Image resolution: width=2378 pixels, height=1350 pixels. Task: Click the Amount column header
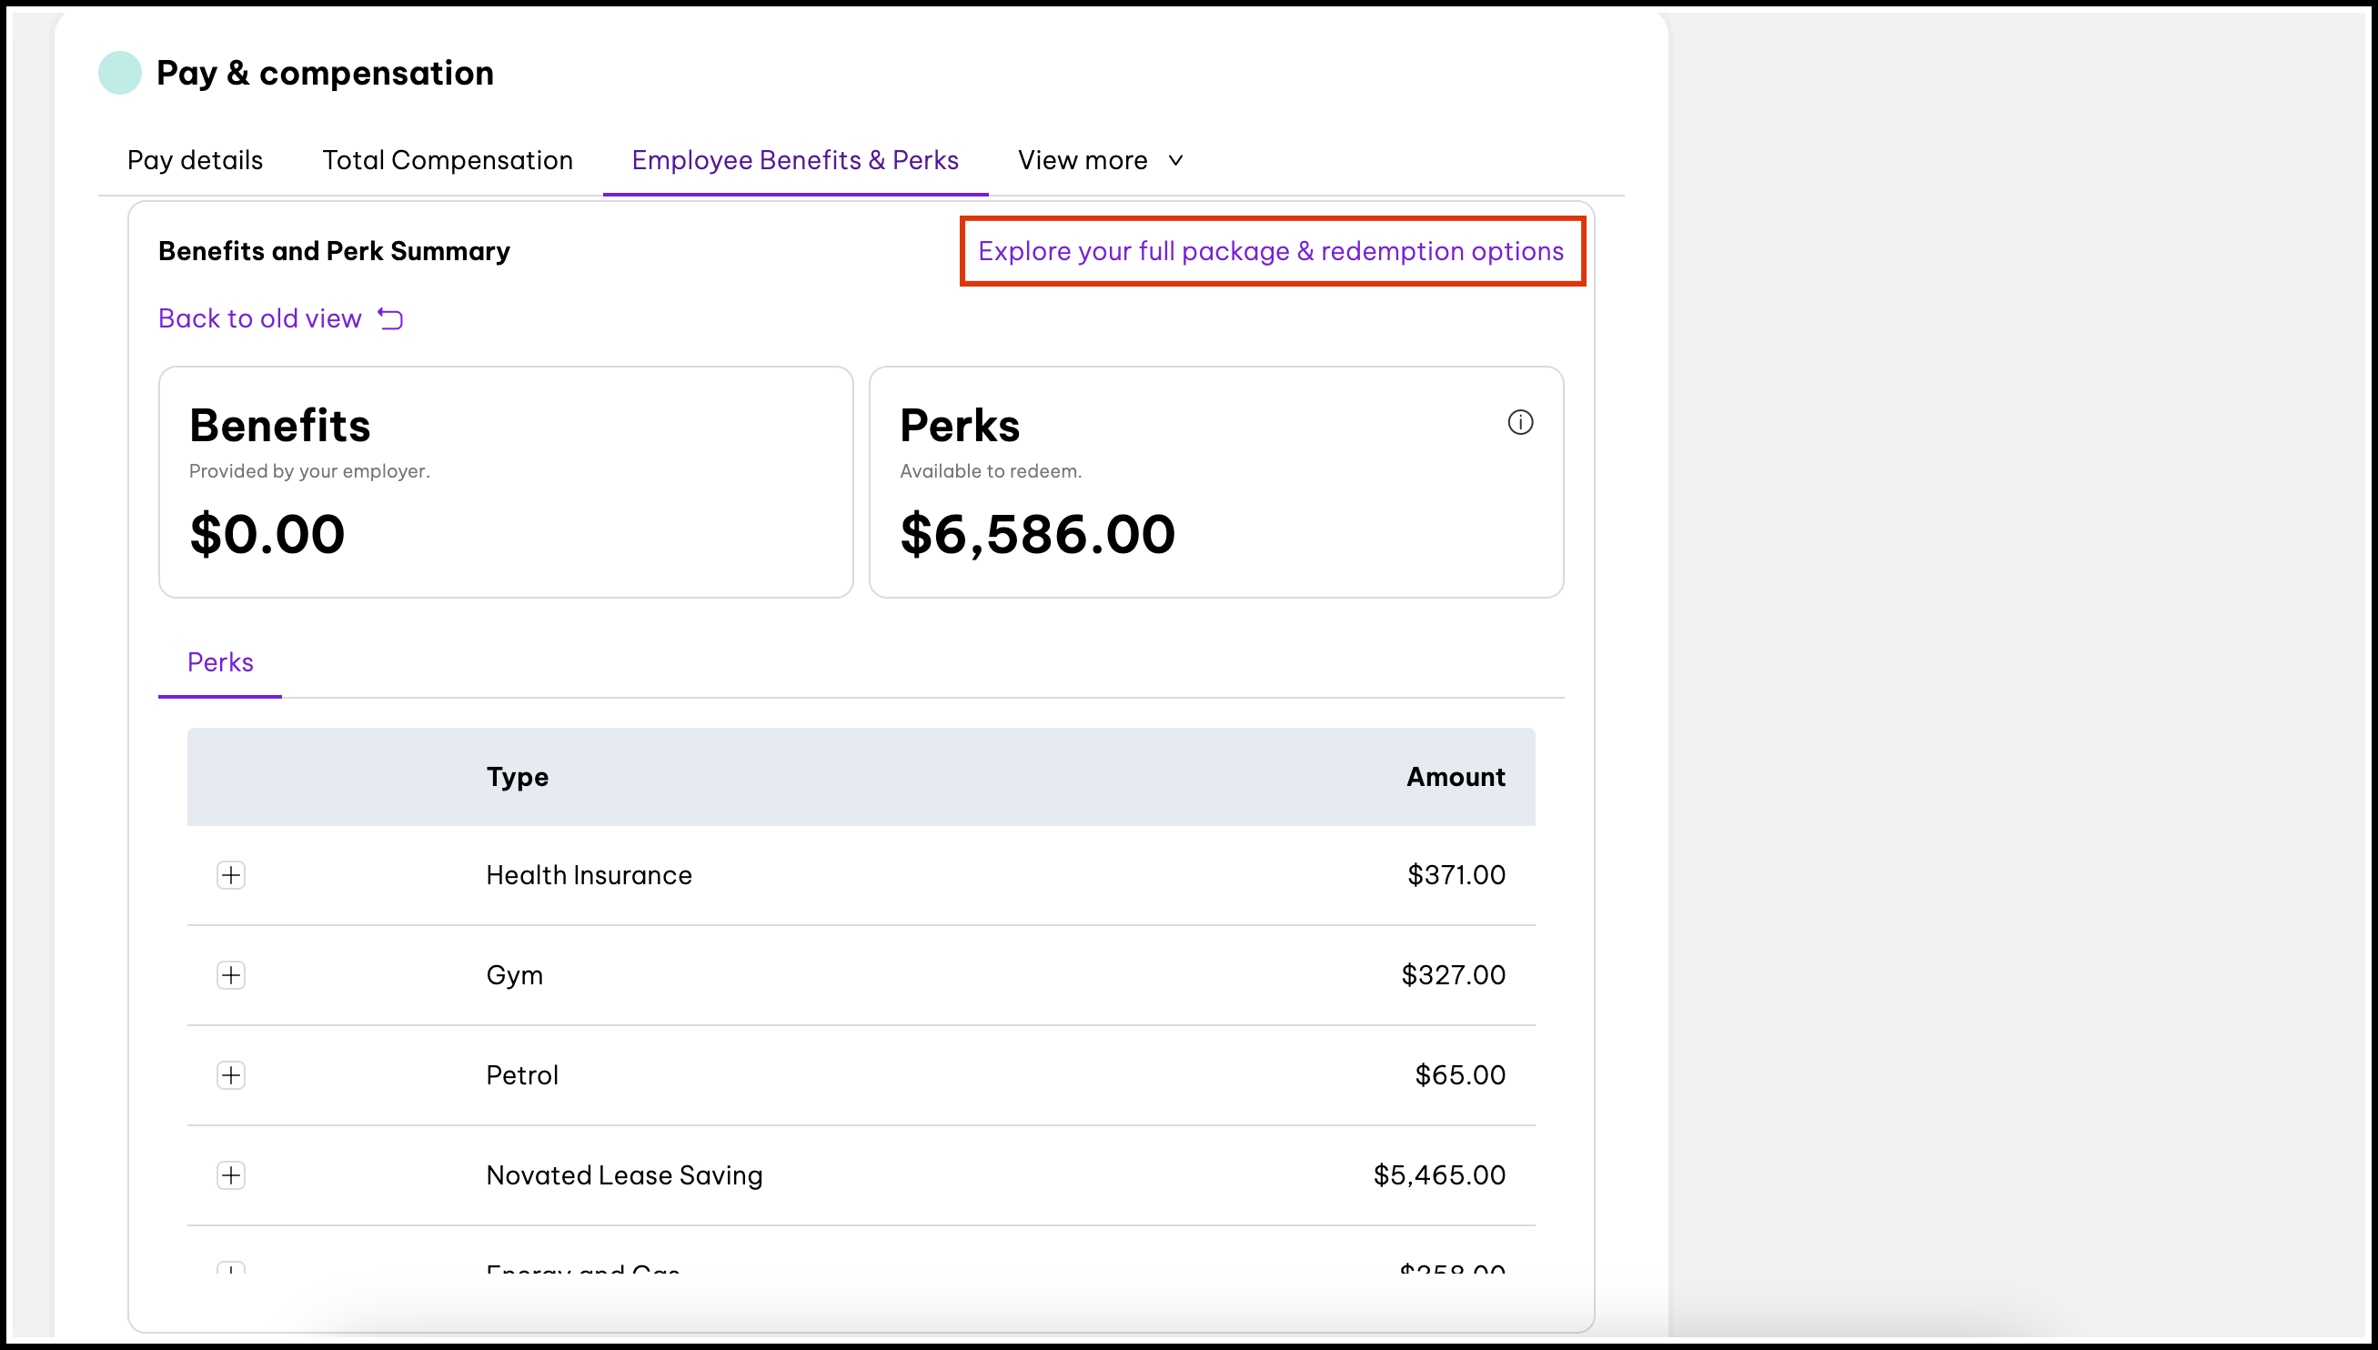[1455, 777]
